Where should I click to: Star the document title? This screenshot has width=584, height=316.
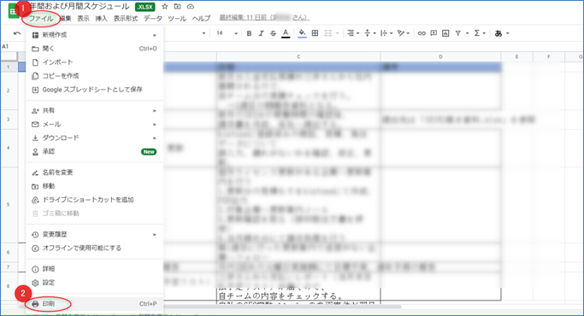165,7
